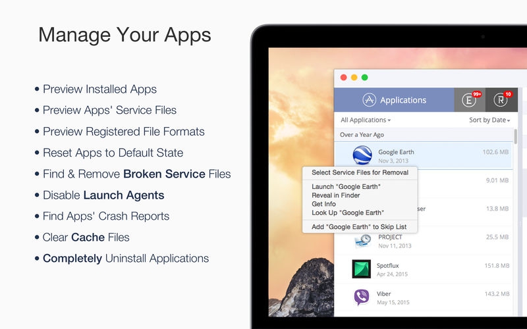Click the Google Earth 102.6 MB size
Image resolution: width=527 pixels, height=329 pixels.
(x=495, y=152)
